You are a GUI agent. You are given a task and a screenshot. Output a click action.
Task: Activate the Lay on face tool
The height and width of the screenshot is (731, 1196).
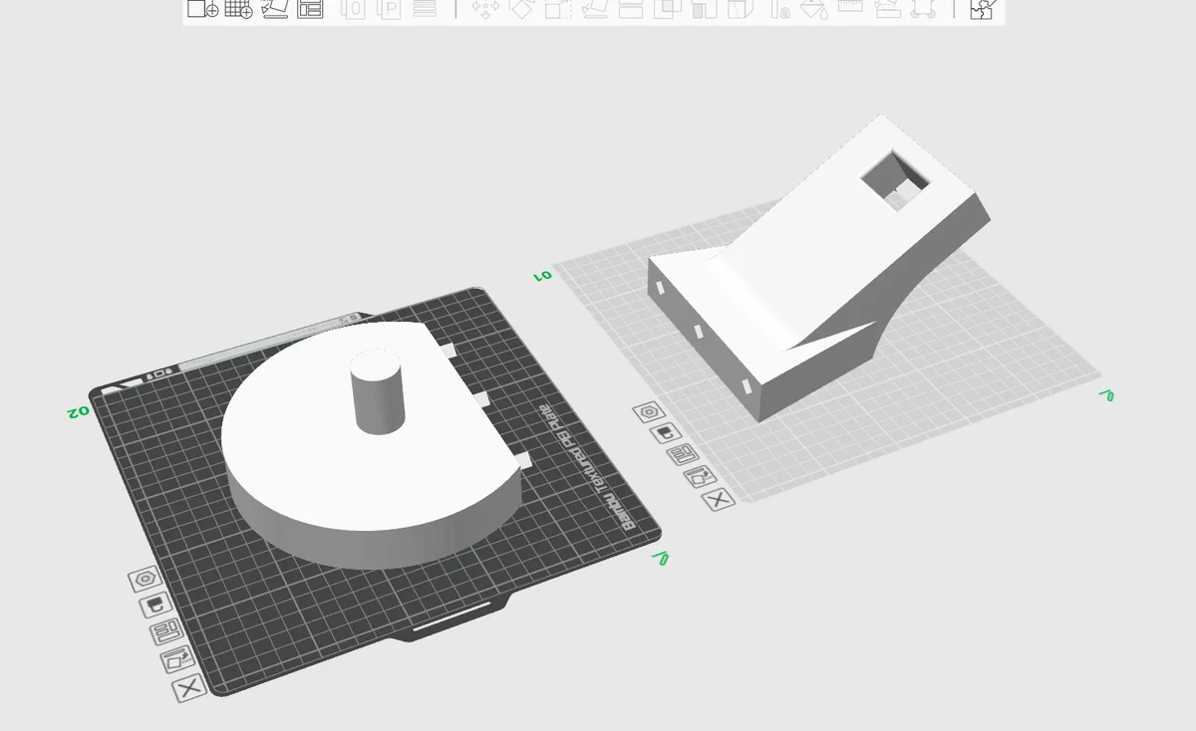click(594, 9)
